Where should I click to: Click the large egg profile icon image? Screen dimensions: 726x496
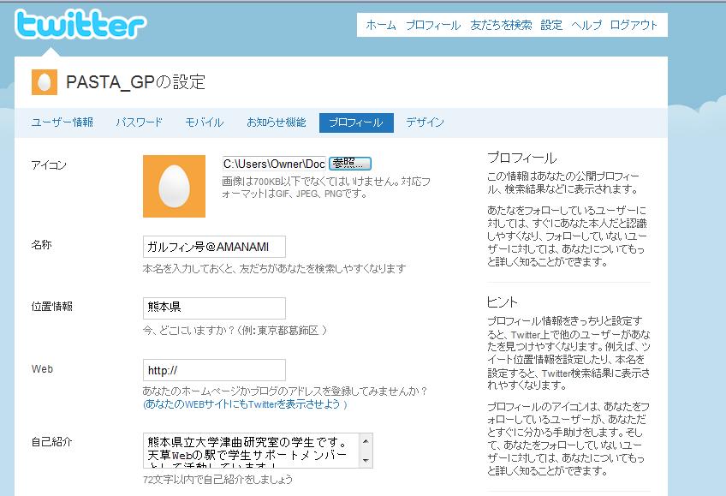[174, 186]
